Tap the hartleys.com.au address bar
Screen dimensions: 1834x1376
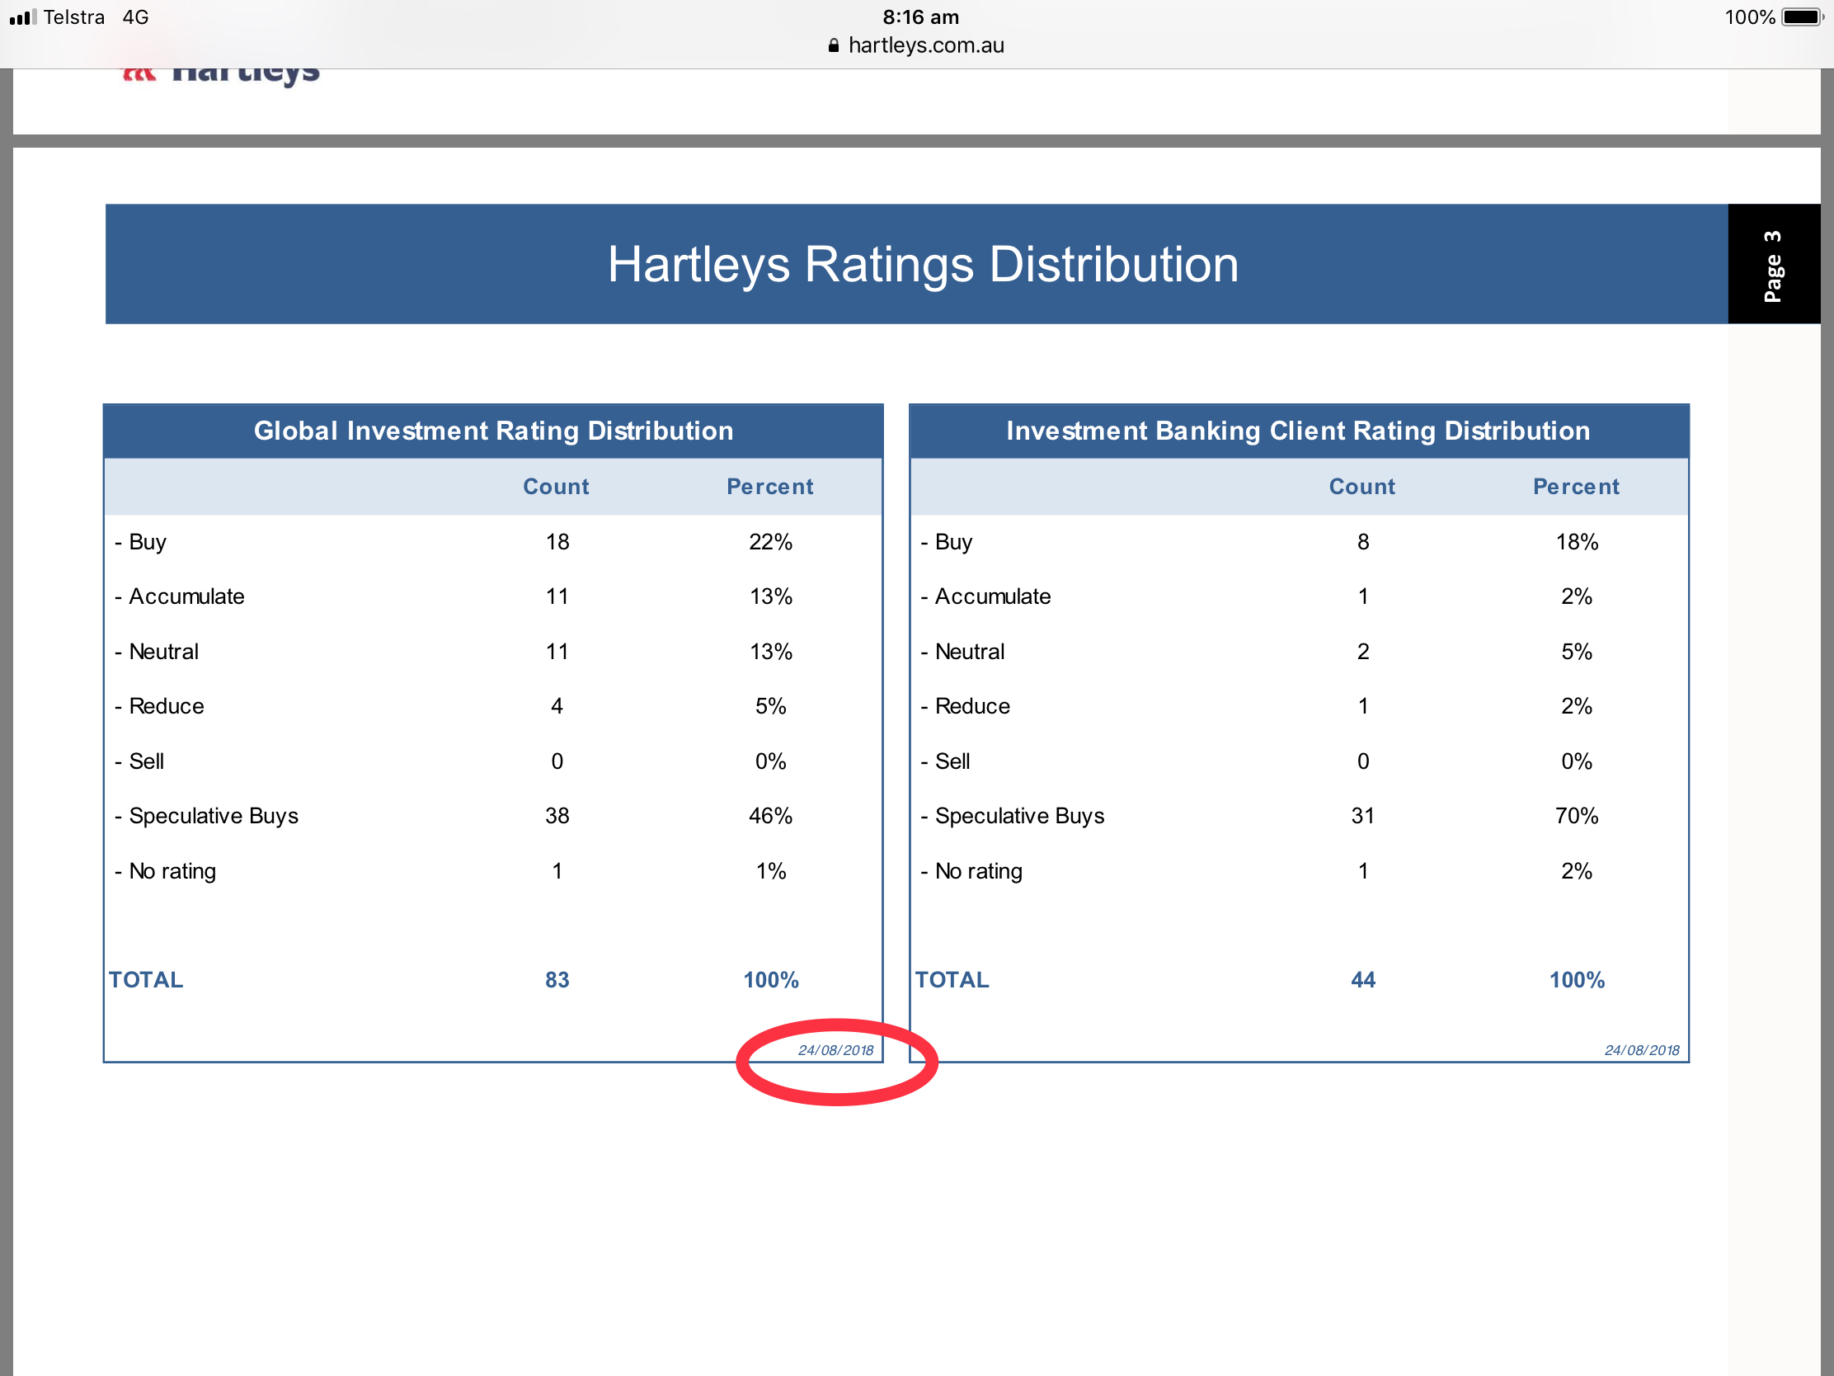tap(917, 45)
